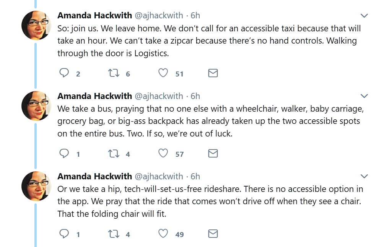Like the tweet with 49 likes
Viewport: 389px width, 247px height.
[163, 234]
